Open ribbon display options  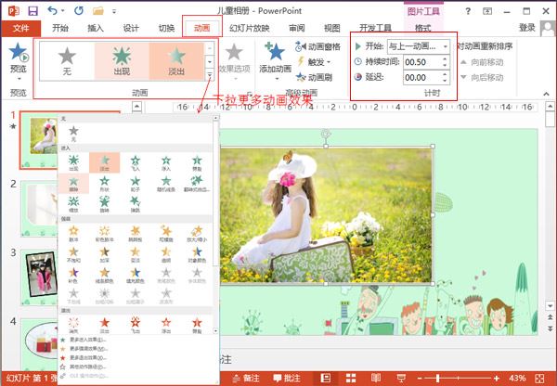point(487,11)
